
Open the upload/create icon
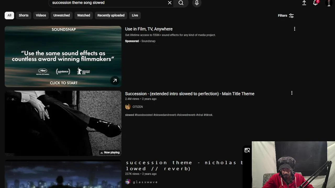[x=304, y=3]
